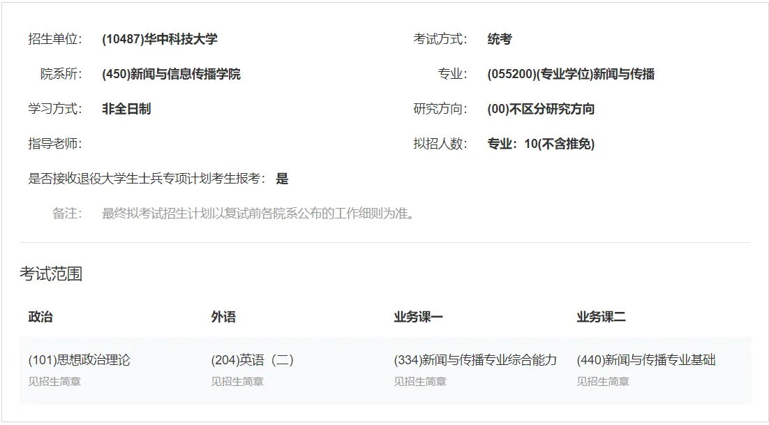Select the text '(10487)华中科技大学'
This screenshot has width=769, height=425.
coord(160,39)
